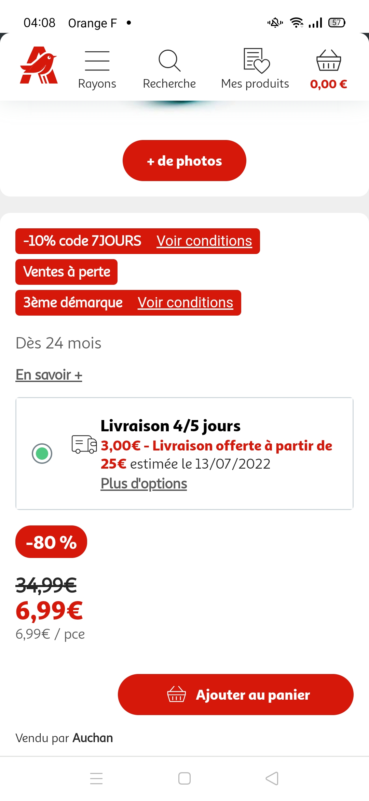The width and height of the screenshot is (369, 801).
Task: View conditions for 3ème démarque
Action: click(x=185, y=303)
